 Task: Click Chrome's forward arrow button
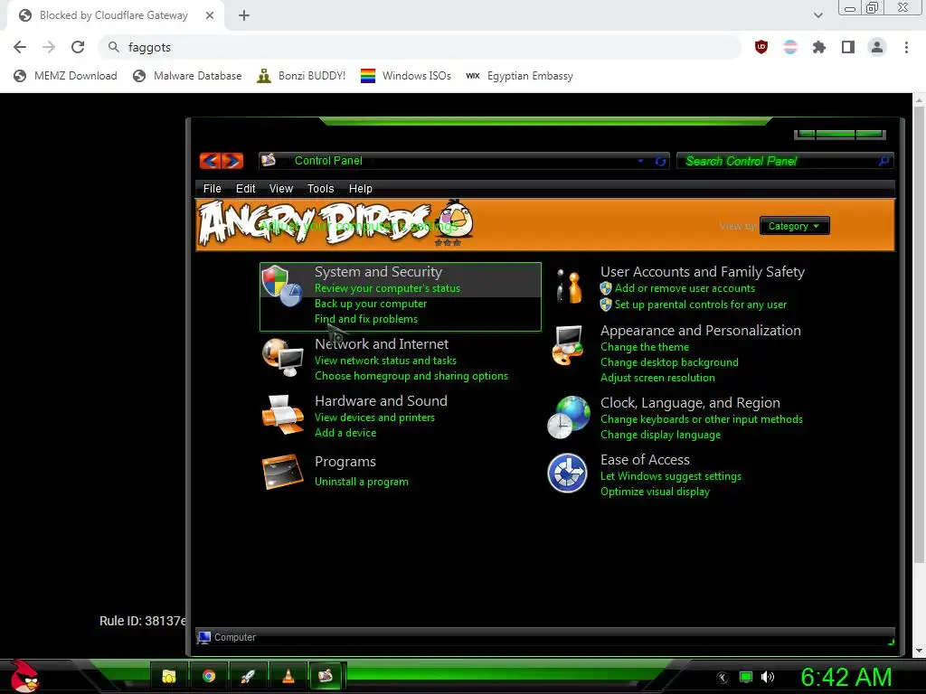click(49, 47)
